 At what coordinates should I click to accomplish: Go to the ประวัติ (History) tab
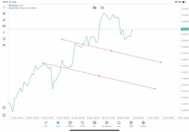(x=82, y=124)
